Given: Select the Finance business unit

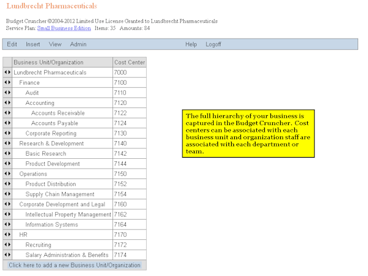Looking at the screenshot, I should click(29, 83).
